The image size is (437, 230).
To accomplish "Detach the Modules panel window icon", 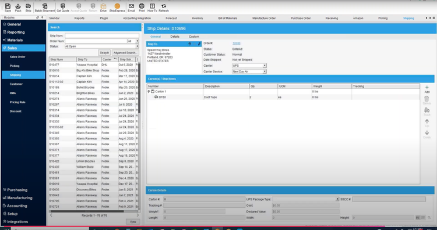I will tap(38, 17).
